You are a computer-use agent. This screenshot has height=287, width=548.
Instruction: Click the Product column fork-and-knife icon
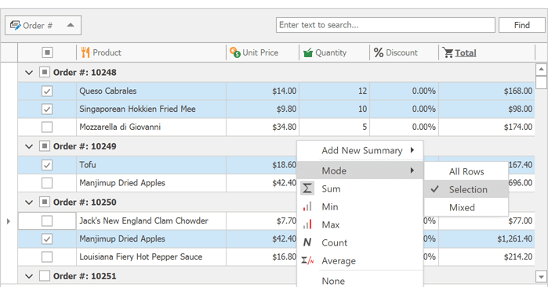tap(85, 52)
